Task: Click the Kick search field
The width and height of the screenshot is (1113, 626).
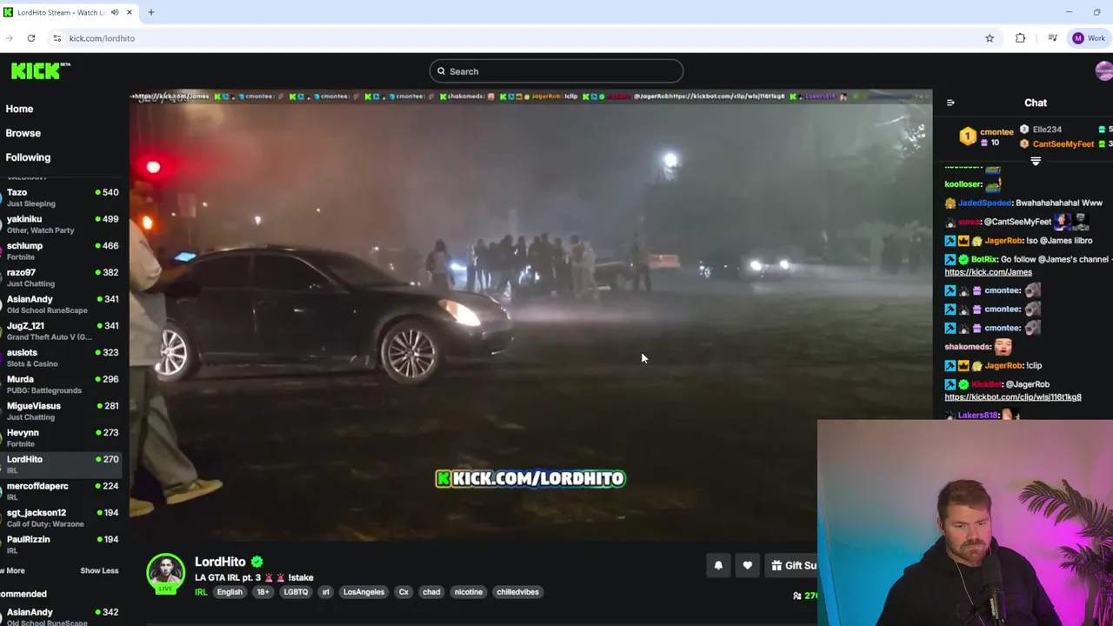Action: pos(556,71)
